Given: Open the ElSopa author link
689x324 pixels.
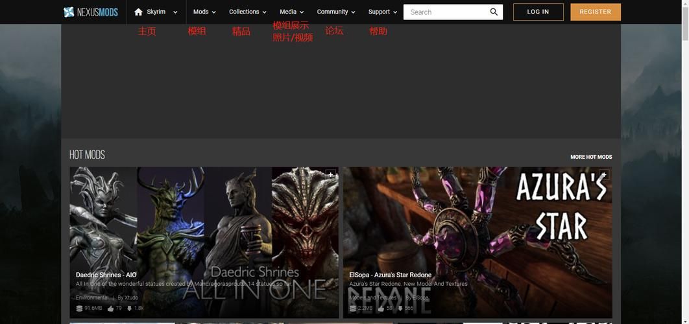Looking at the screenshot, I should [x=420, y=297].
